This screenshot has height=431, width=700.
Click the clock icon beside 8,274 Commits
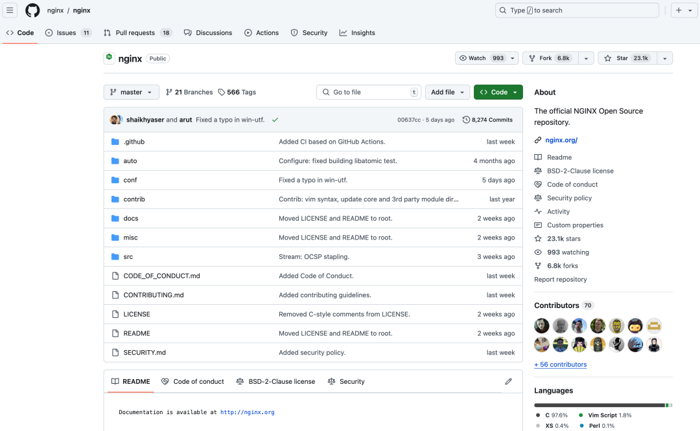point(466,120)
